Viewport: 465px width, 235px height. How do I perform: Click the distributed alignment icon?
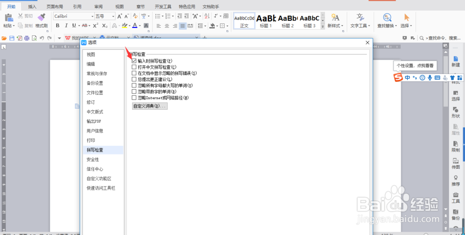coord(190,26)
